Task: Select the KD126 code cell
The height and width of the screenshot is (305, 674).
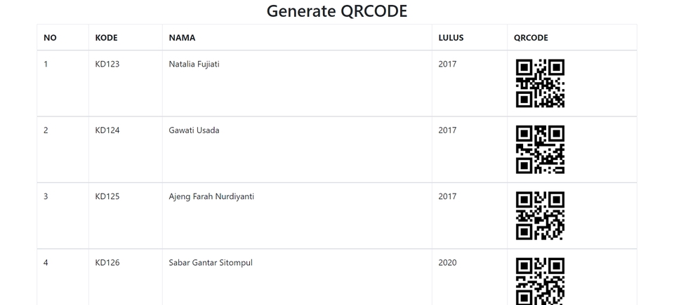Action: [107, 263]
